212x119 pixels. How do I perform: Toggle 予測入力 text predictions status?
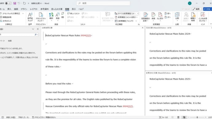point(24,117)
